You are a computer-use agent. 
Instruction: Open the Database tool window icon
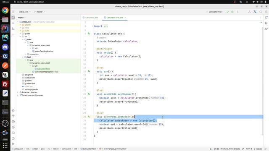point(266,23)
